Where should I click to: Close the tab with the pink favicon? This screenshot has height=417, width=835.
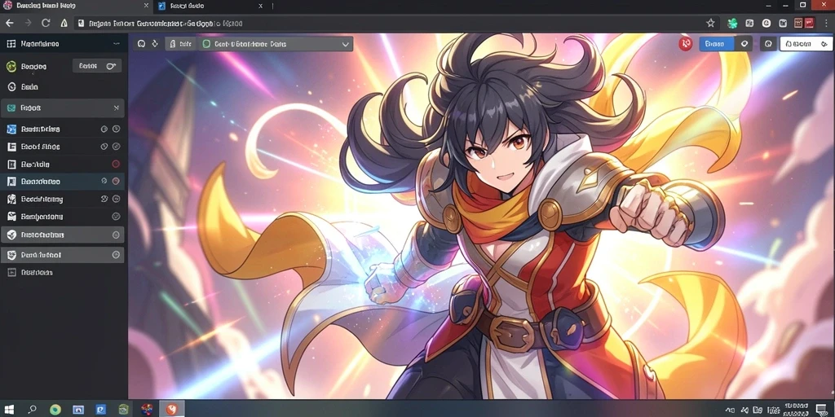pyautogui.click(x=147, y=6)
